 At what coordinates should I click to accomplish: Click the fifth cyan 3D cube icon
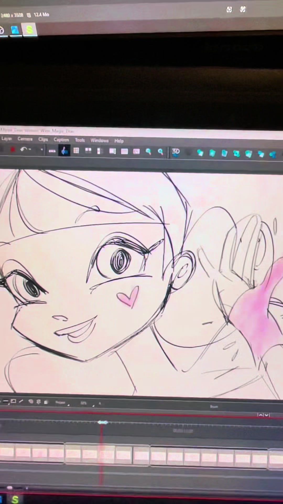249,154
